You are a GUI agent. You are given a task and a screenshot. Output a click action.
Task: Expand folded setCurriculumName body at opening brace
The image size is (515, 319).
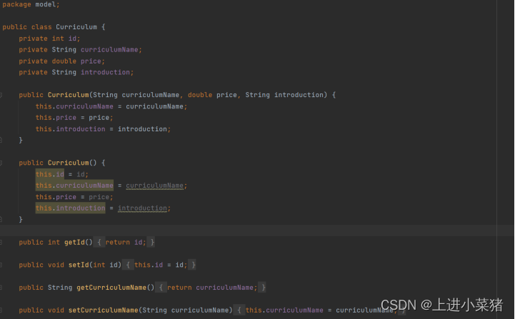click(239, 310)
